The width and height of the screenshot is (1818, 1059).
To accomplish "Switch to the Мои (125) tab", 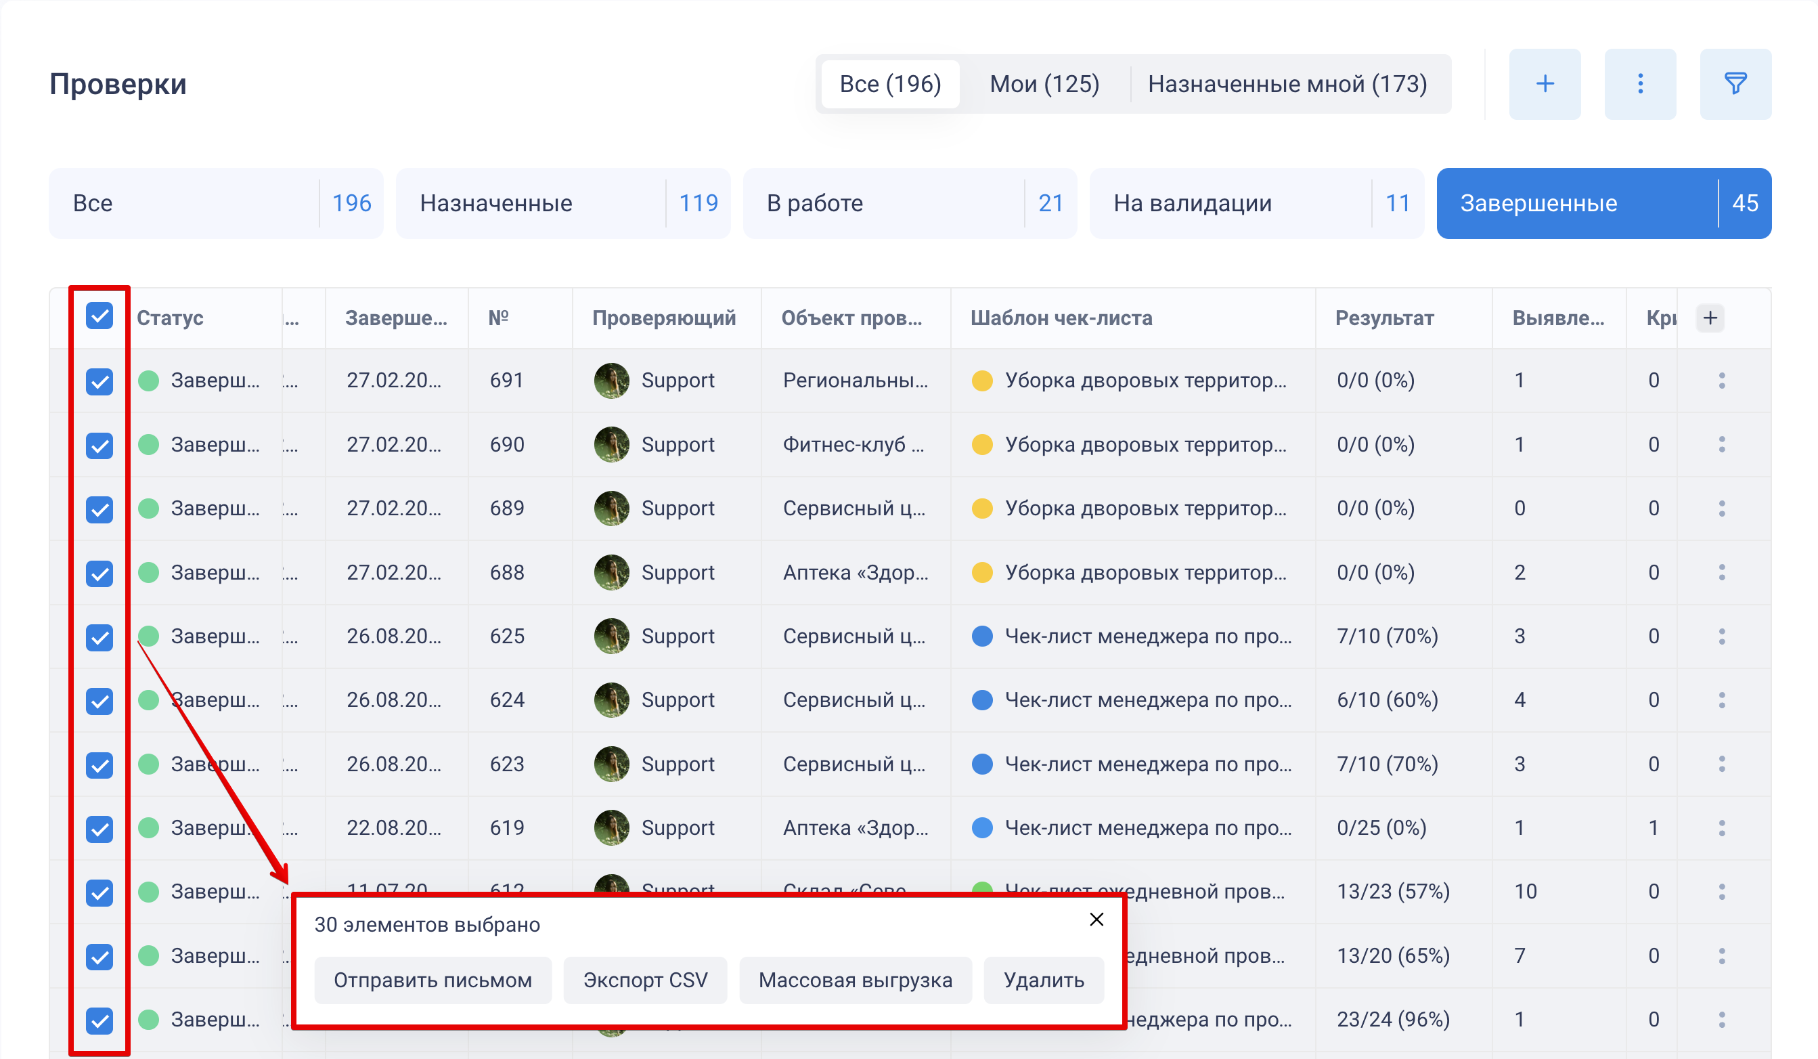I will 1044,84.
